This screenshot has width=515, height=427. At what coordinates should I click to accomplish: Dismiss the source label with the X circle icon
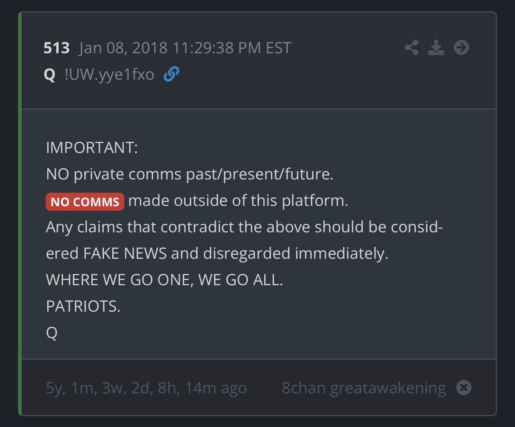click(x=463, y=388)
